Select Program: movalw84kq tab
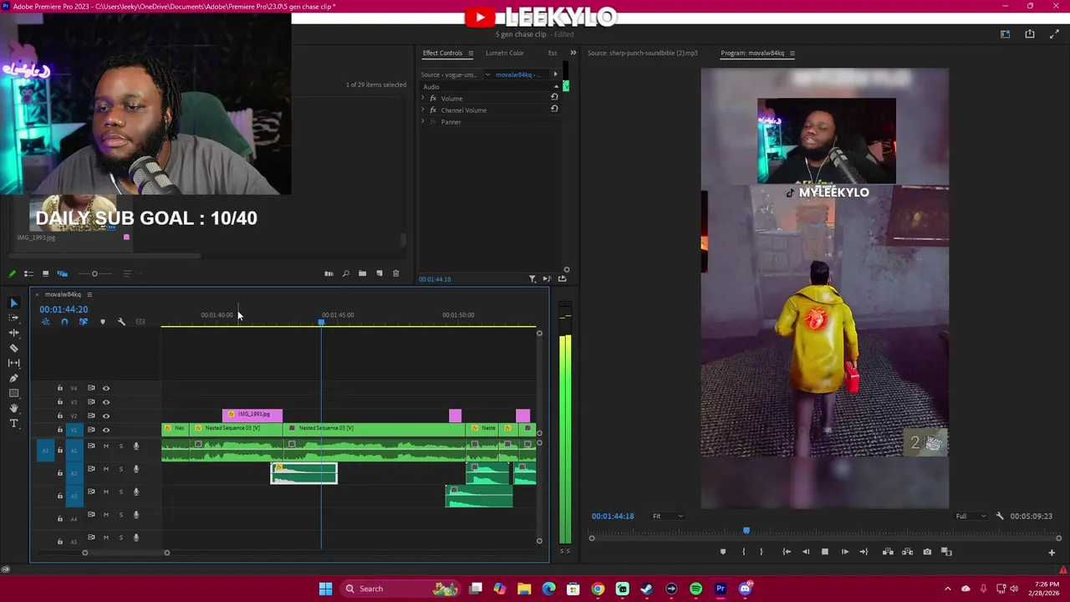 pyautogui.click(x=752, y=53)
